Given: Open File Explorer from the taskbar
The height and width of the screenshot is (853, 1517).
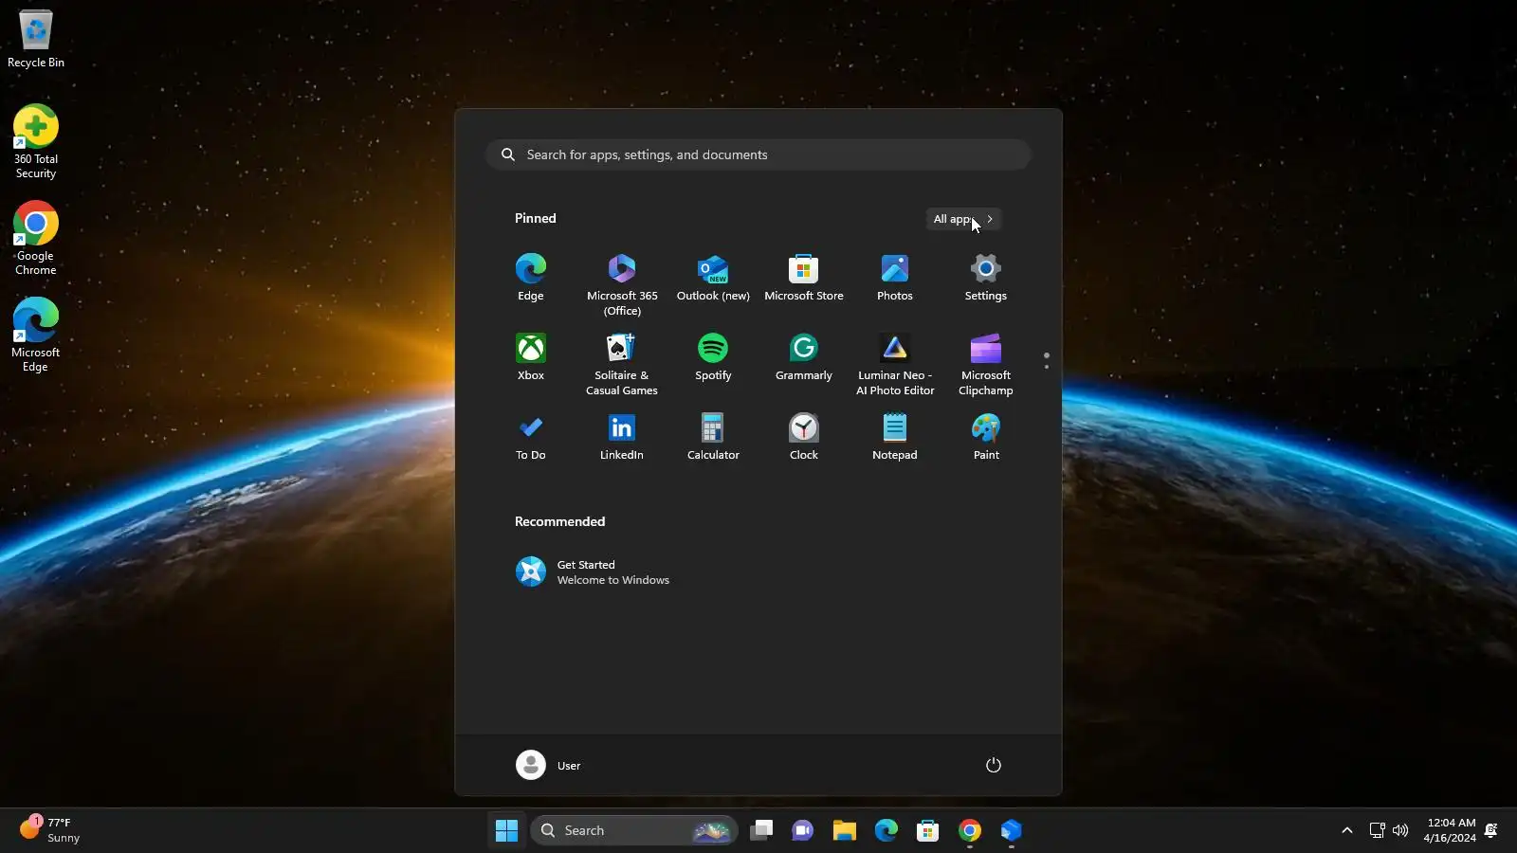Looking at the screenshot, I should pos(845,830).
